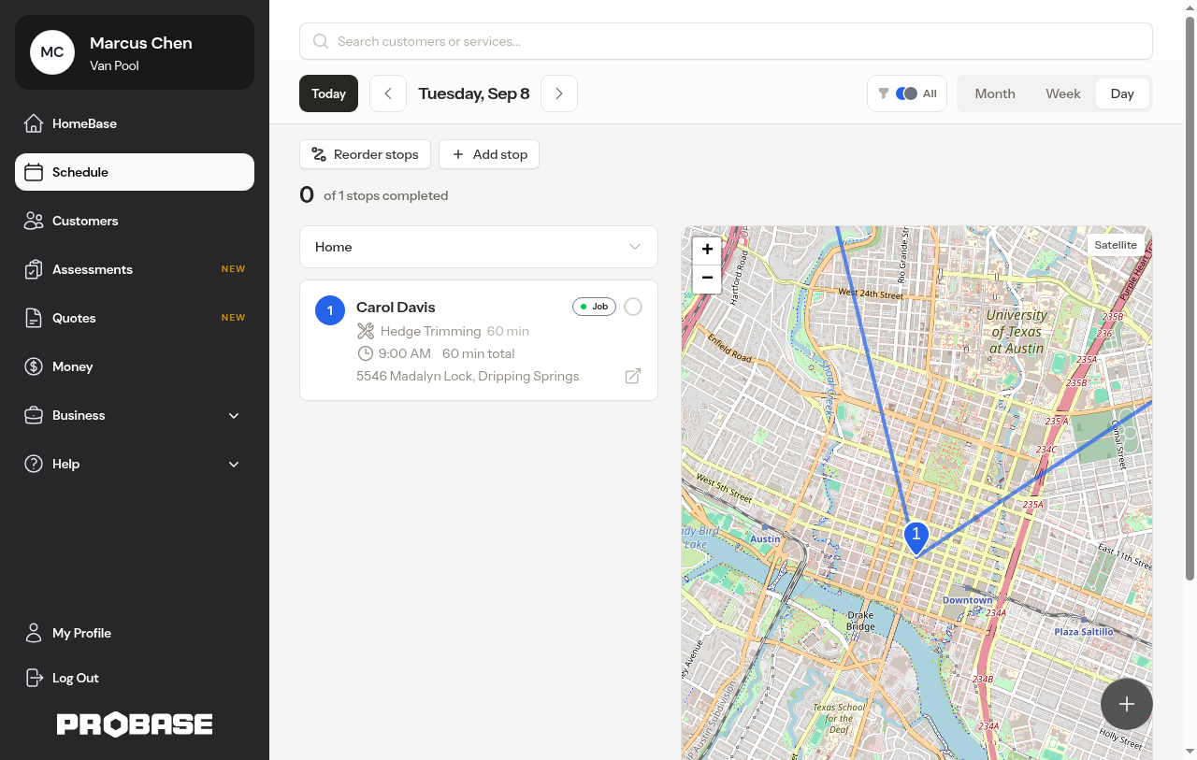
Task: Go to the Money section
Action: [135, 366]
